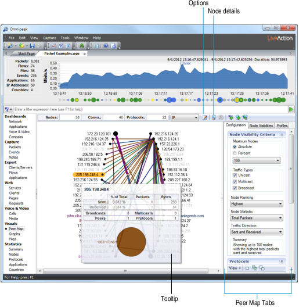Click the green tree-like toolbar icon
299x308 pixels.
[82, 46]
